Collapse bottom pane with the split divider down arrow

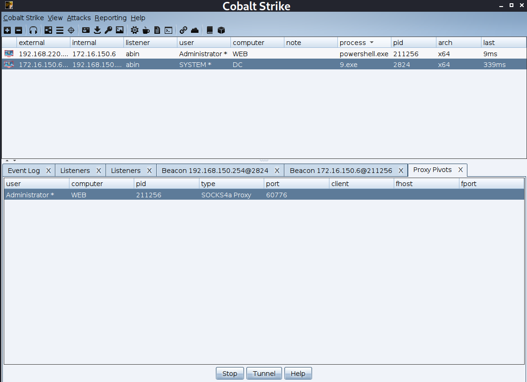pos(15,161)
